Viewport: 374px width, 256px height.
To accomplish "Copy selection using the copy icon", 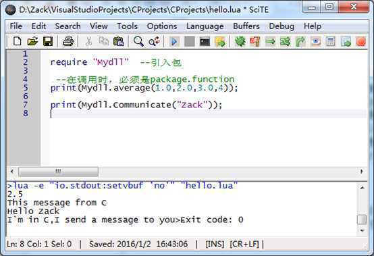I will pyautogui.click(x=104, y=41).
